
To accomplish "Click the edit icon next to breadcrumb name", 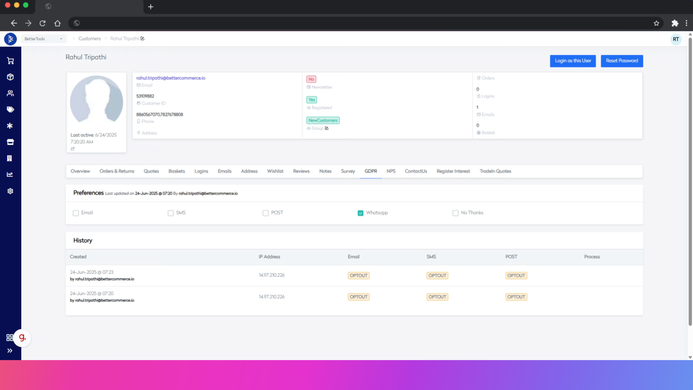I will tap(142, 39).
